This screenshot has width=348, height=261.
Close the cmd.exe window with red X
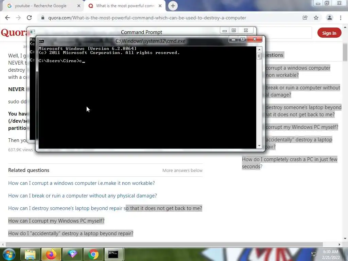pos(255,39)
